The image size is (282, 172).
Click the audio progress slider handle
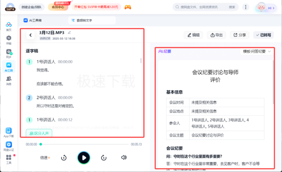coord(41,144)
